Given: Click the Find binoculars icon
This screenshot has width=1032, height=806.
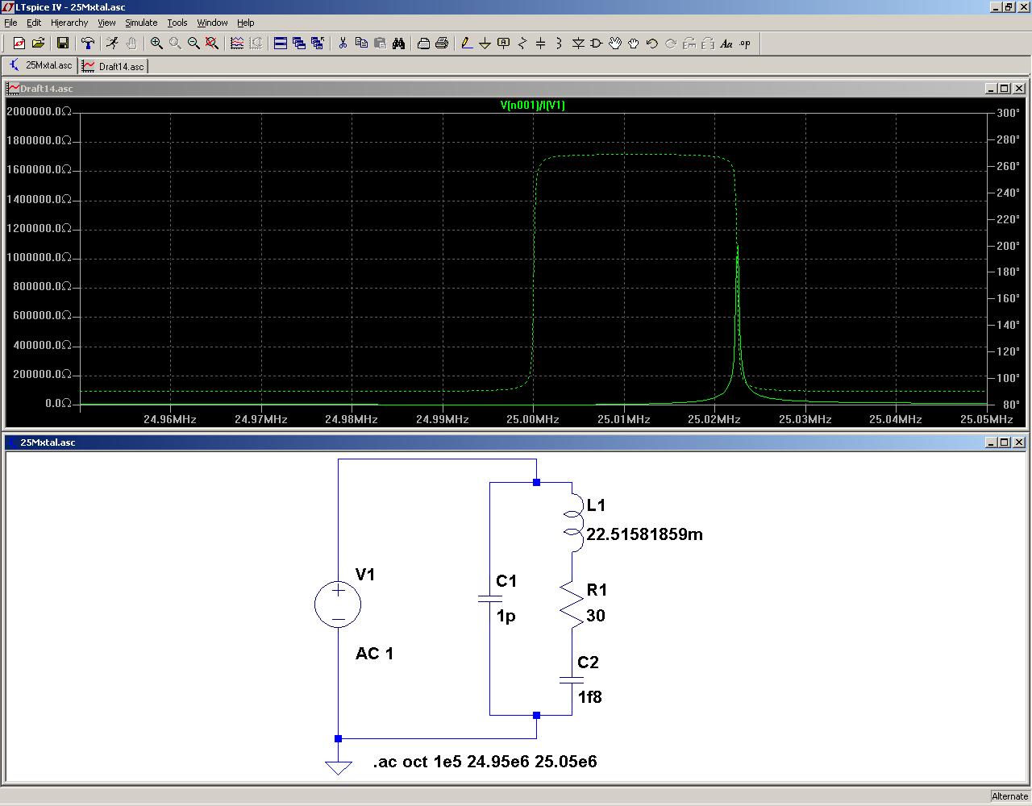Looking at the screenshot, I should [398, 44].
